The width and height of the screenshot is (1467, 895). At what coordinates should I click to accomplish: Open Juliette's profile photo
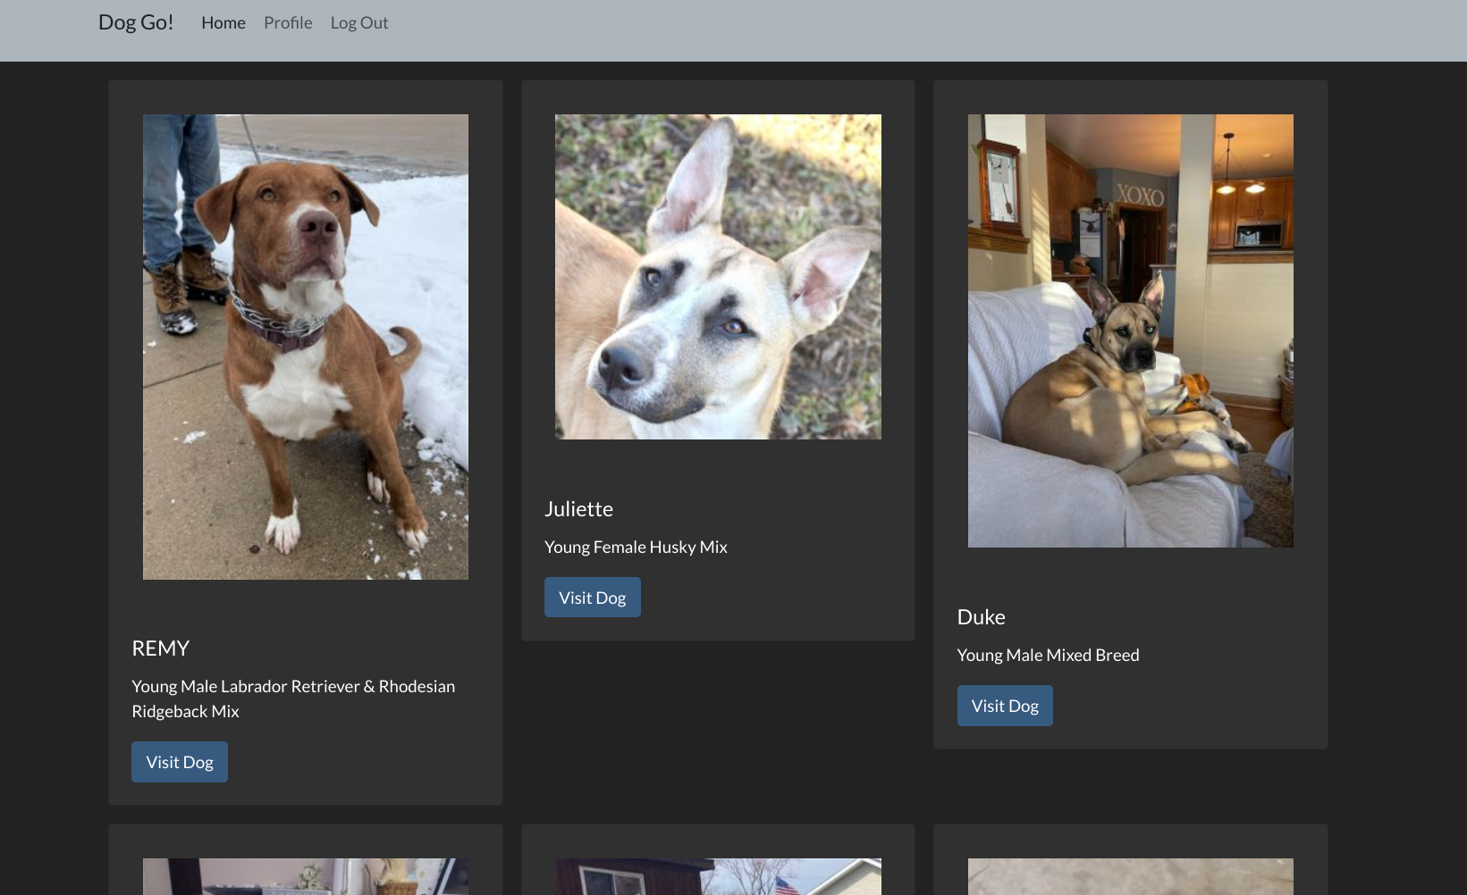click(718, 275)
